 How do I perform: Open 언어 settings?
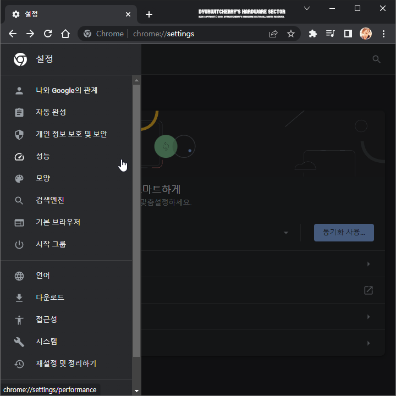tap(67, 276)
